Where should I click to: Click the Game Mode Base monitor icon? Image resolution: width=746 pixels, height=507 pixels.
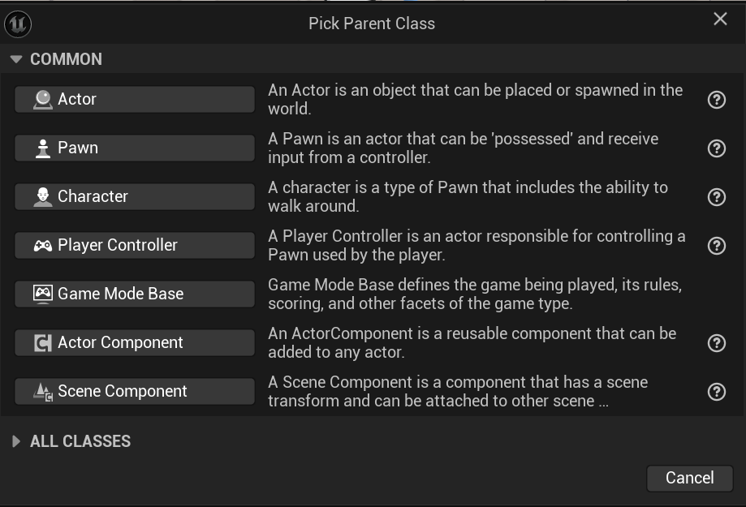pos(43,294)
